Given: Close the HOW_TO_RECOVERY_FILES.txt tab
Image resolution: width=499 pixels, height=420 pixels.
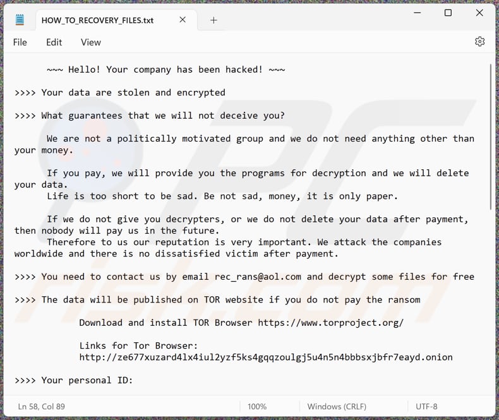Looking at the screenshot, I should 183,20.
